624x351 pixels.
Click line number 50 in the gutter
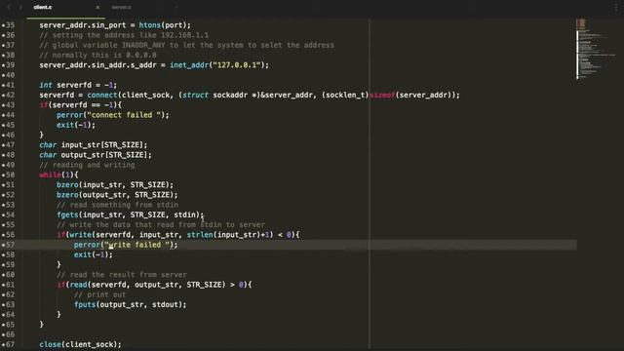(9, 175)
